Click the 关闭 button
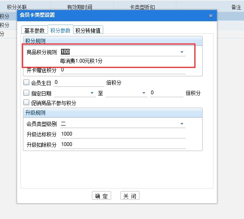 coord(130,196)
